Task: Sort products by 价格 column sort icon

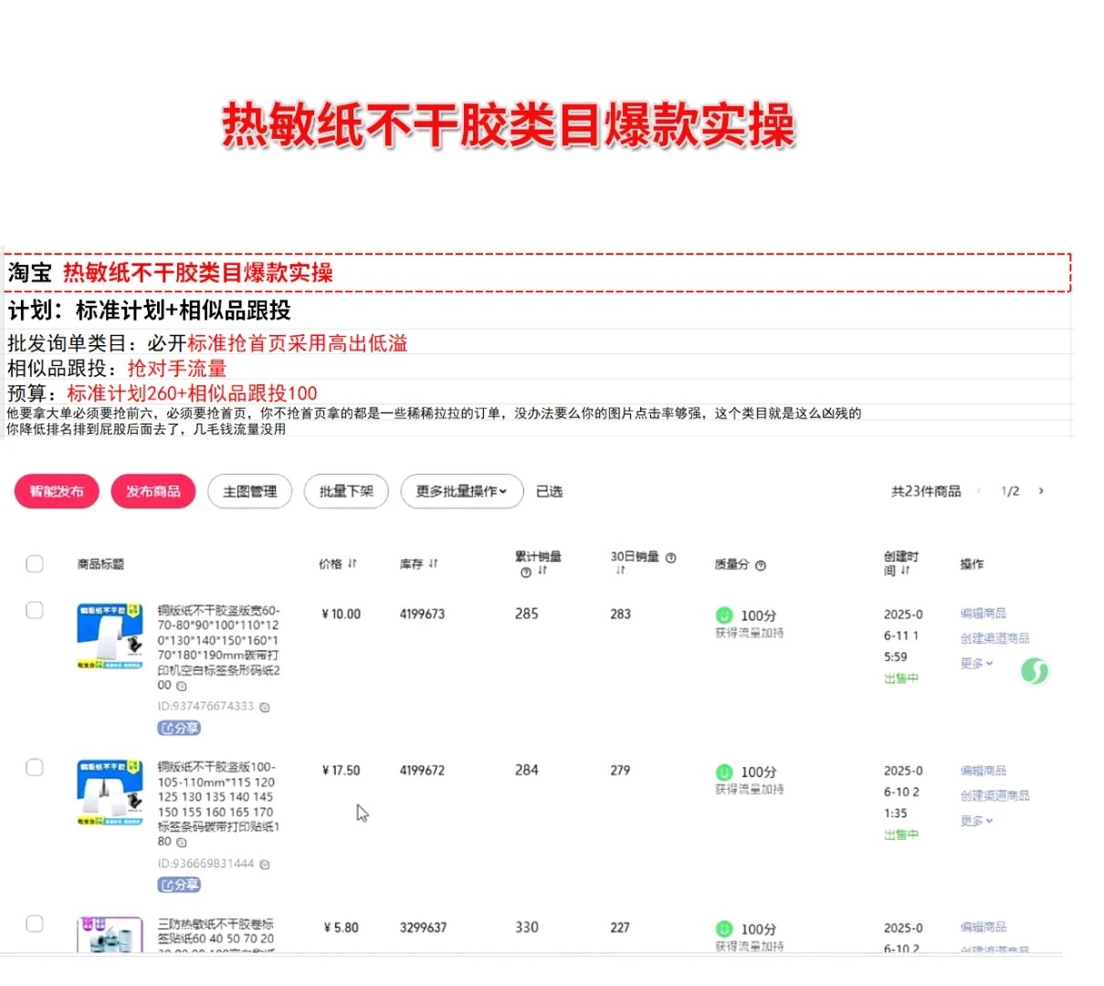Action: point(352,564)
